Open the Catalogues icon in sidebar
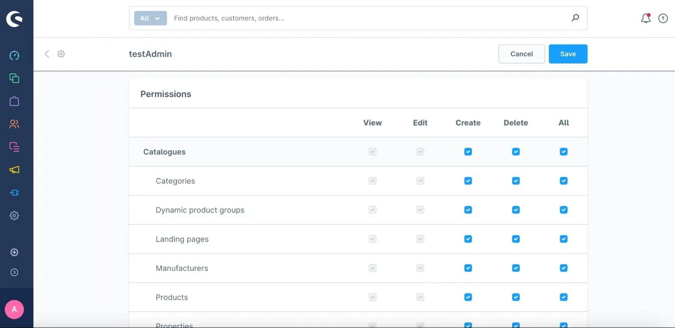The width and height of the screenshot is (675, 328). (x=14, y=78)
